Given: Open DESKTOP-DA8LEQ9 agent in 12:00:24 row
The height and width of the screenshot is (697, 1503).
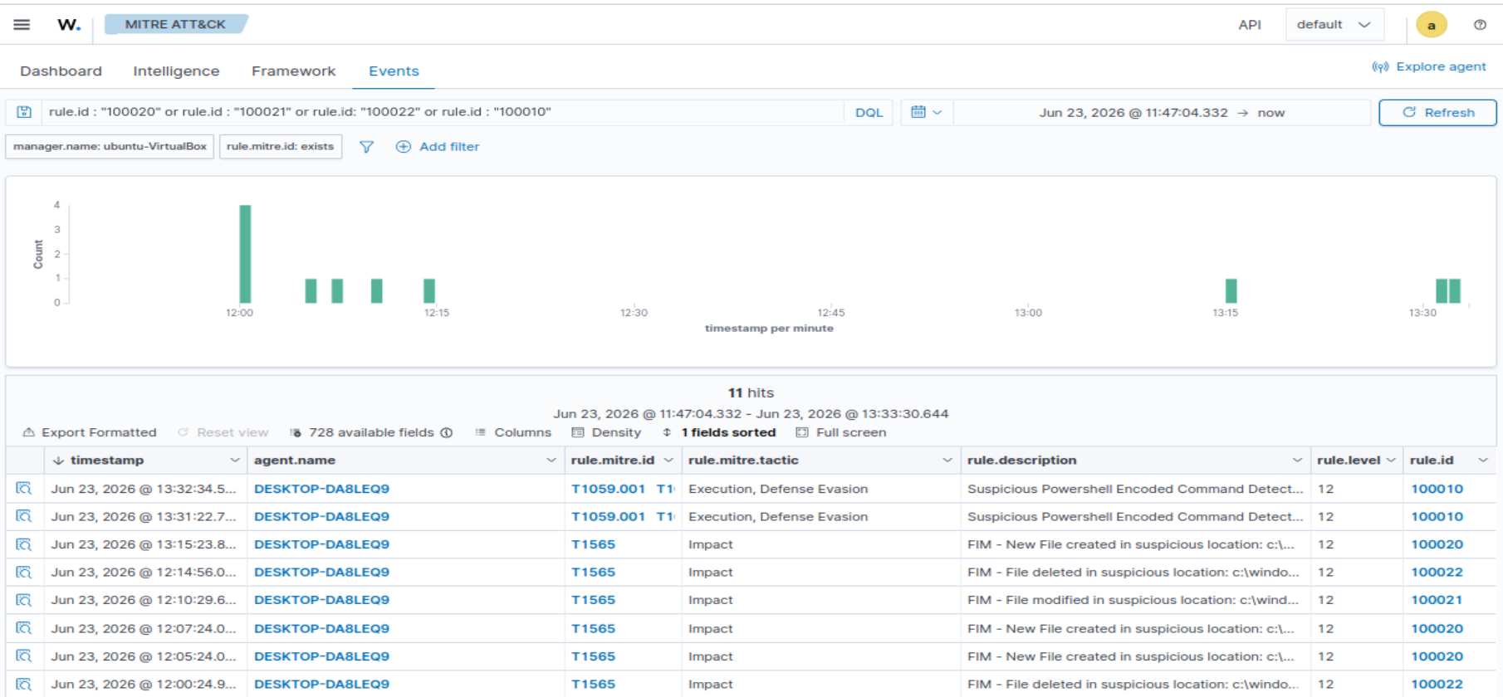Looking at the screenshot, I should tap(321, 685).
